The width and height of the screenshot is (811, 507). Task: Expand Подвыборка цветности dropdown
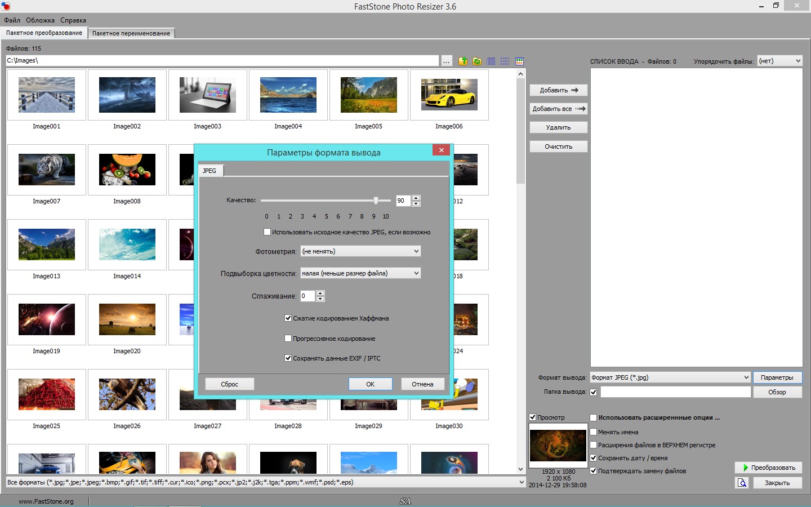click(x=360, y=273)
